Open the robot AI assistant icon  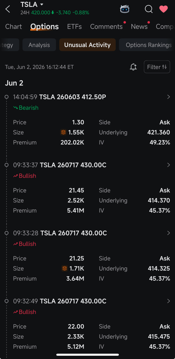click(x=125, y=9)
